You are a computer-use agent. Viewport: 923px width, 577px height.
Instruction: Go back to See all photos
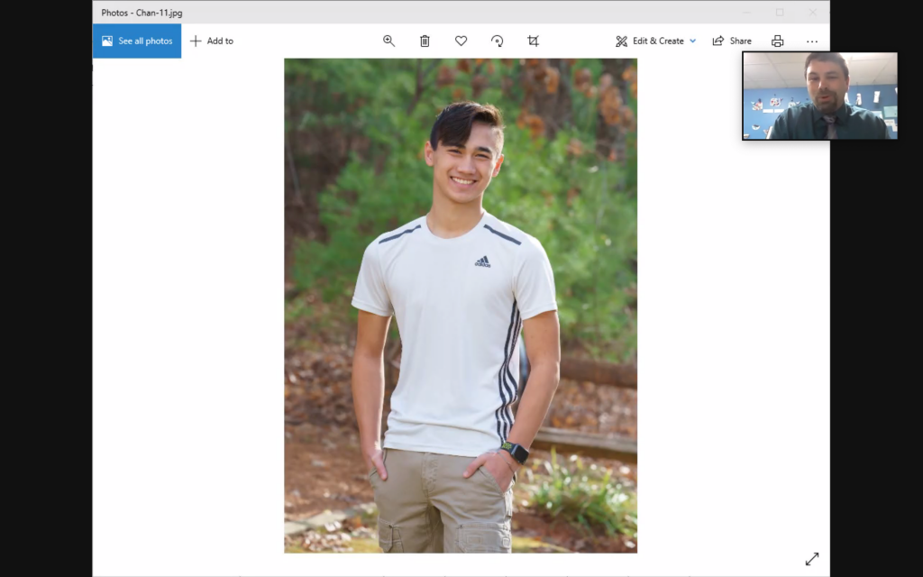click(x=137, y=41)
